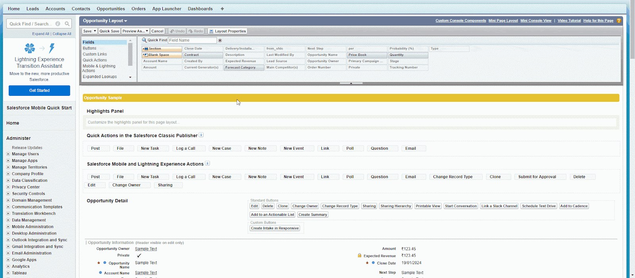Click the blue dot next to Close Date

point(373,263)
